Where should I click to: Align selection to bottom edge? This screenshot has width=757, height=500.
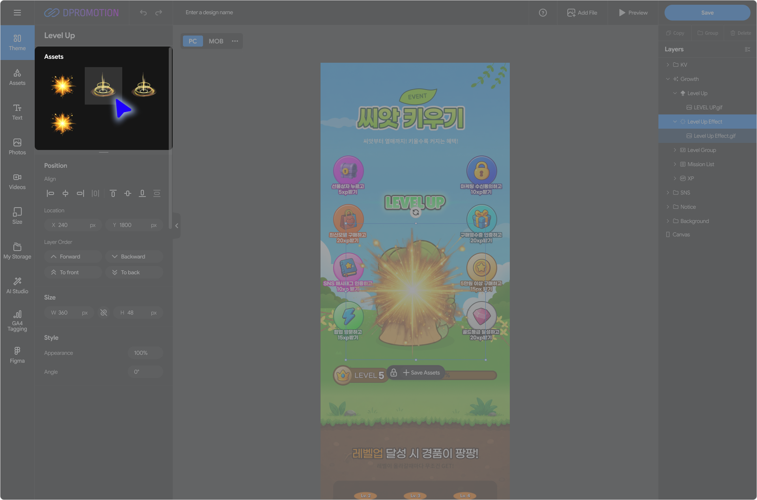142,193
